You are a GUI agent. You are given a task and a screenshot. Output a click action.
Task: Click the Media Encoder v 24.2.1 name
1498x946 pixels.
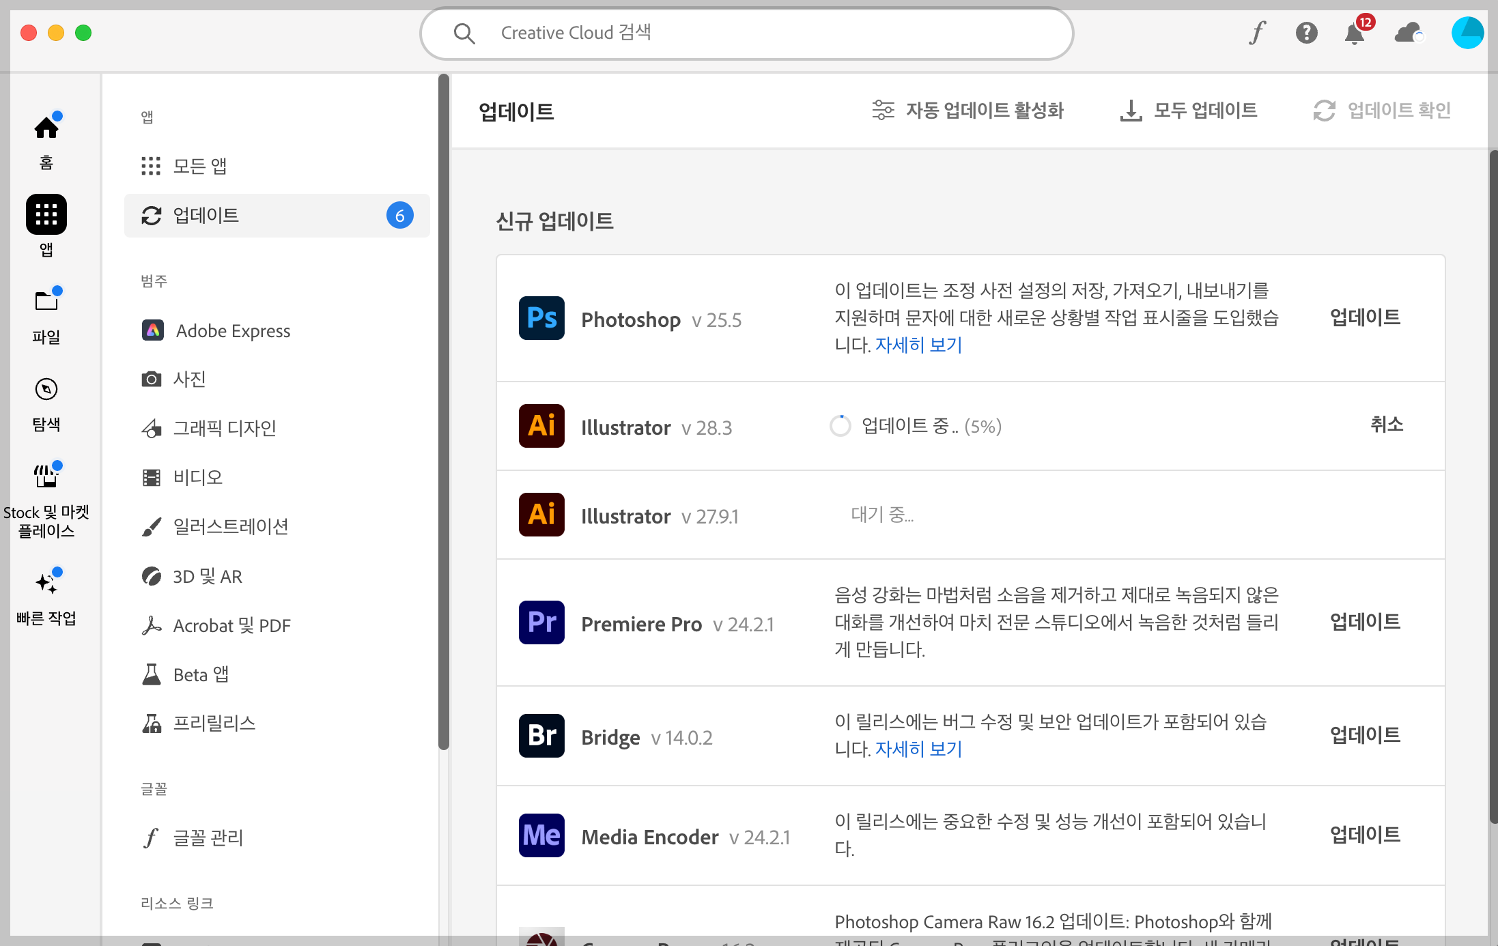click(686, 837)
